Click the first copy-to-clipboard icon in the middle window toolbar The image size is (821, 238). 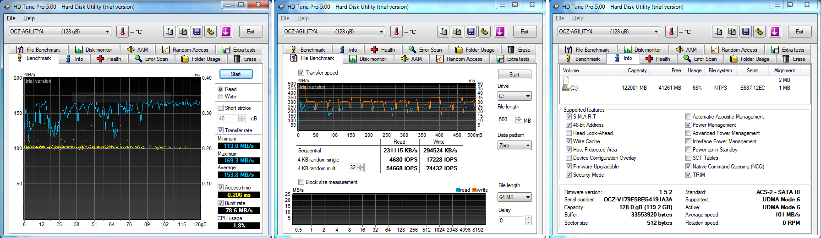point(443,32)
